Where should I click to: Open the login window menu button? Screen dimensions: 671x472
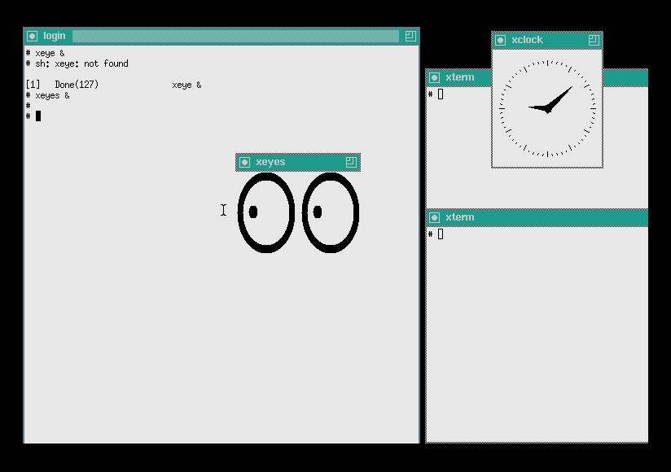tap(33, 36)
